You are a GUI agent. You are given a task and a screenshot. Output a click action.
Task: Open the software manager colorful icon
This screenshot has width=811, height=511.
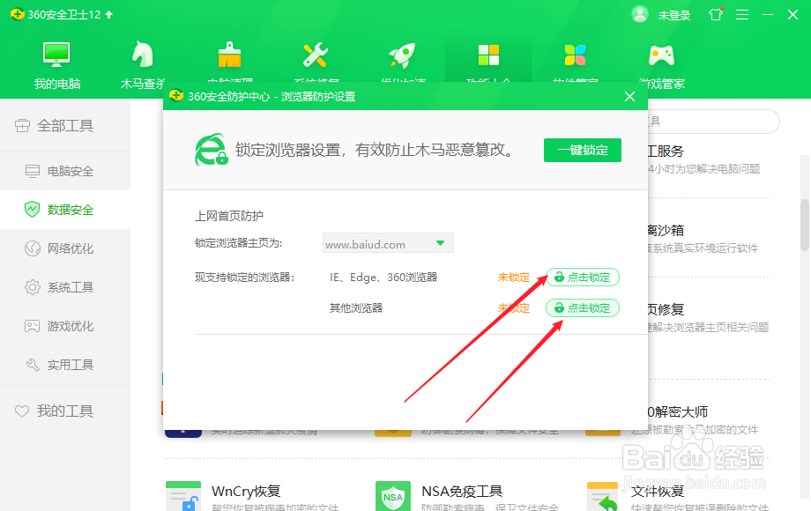[575, 56]
